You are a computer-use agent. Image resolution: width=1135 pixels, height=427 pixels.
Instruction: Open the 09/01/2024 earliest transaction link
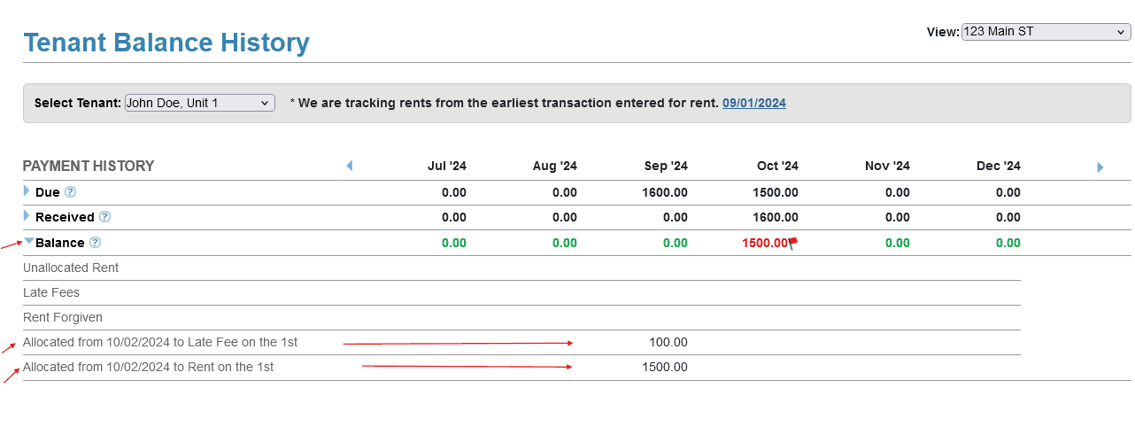(x=753, y=104)
